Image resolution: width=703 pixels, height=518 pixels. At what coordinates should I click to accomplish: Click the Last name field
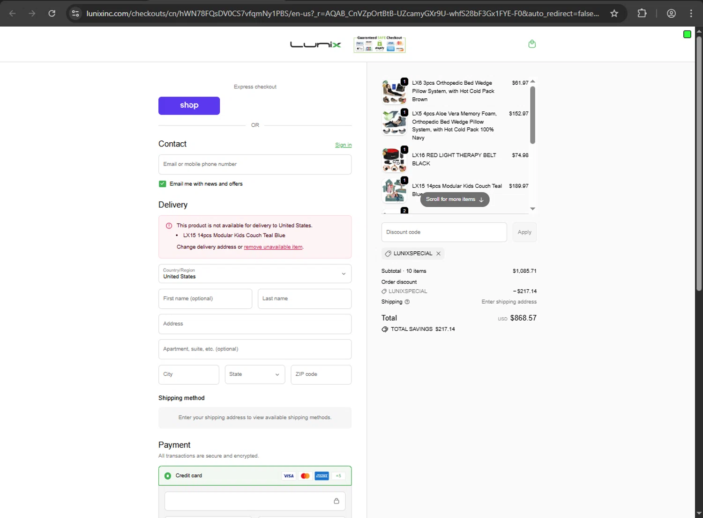point(305,299)
